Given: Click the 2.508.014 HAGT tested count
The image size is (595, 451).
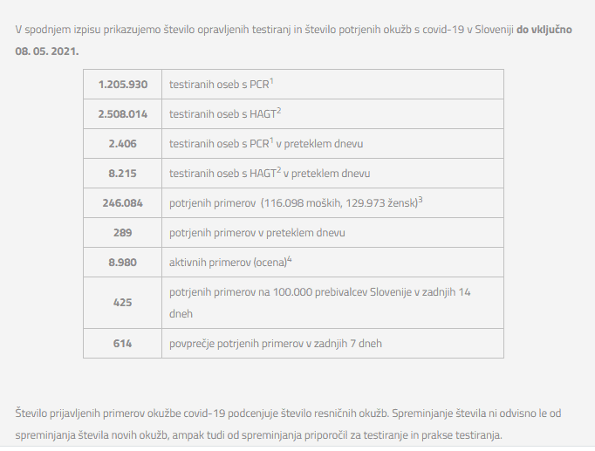Looking at the screenshot, I should pyautogui.click(x=122, y=114).
